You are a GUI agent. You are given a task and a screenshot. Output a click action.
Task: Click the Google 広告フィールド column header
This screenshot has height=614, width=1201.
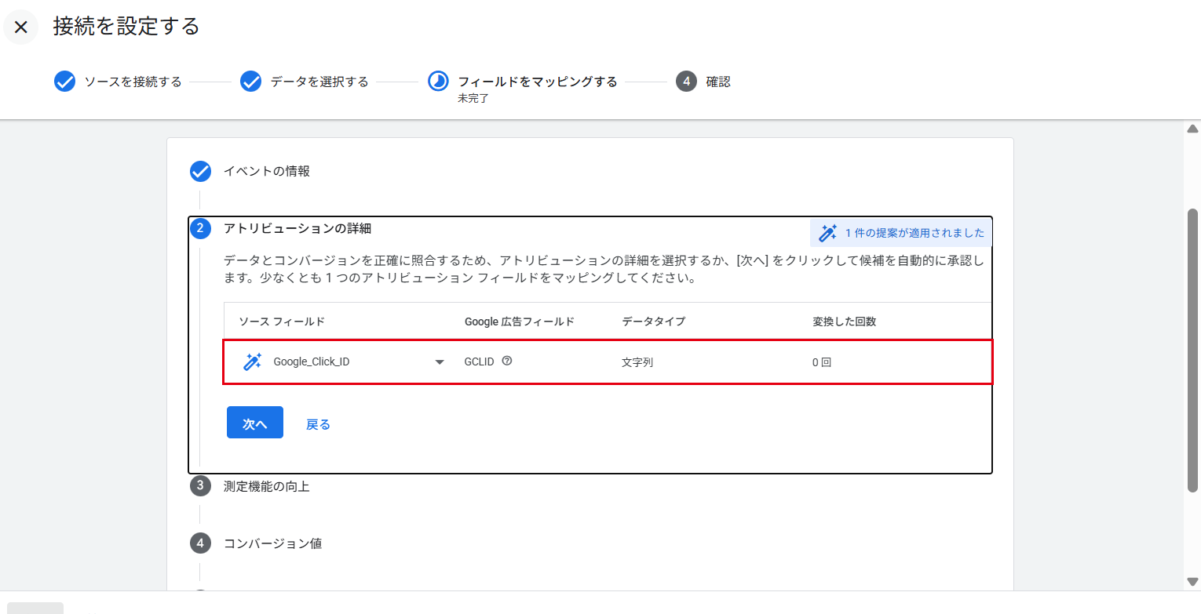(520, 322)
